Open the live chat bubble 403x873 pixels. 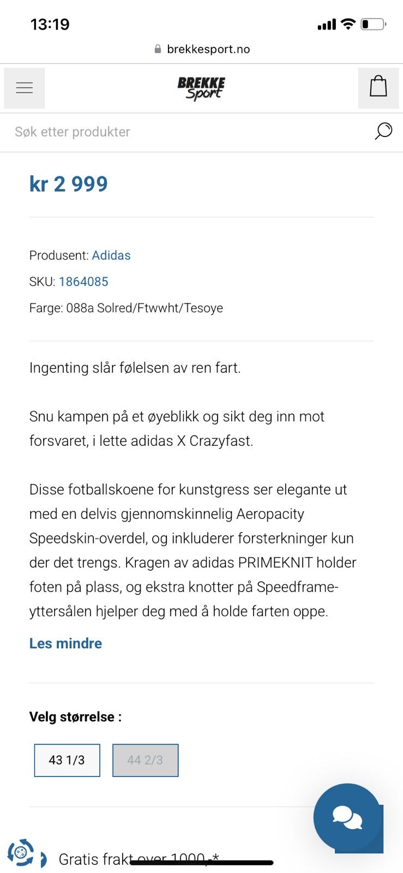[347, 817]
